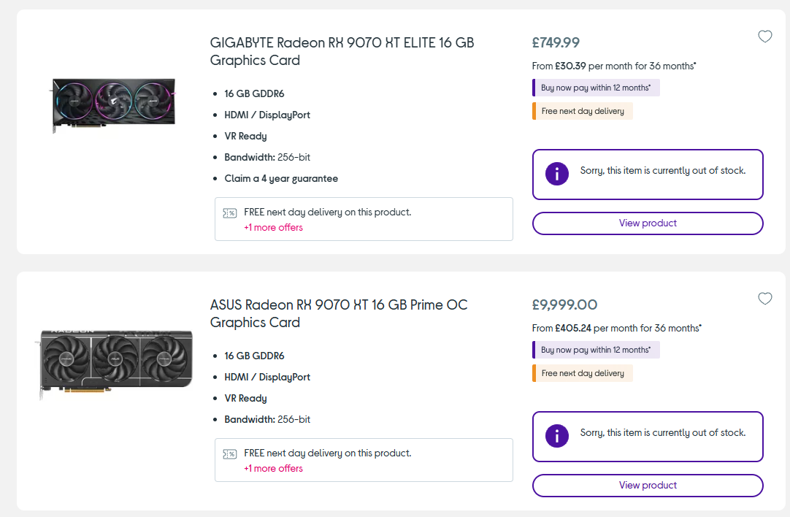Click the £749.99 price on GIGABYTE card
The height and width of the screenshot is (517, 790).
click(556, 42)
